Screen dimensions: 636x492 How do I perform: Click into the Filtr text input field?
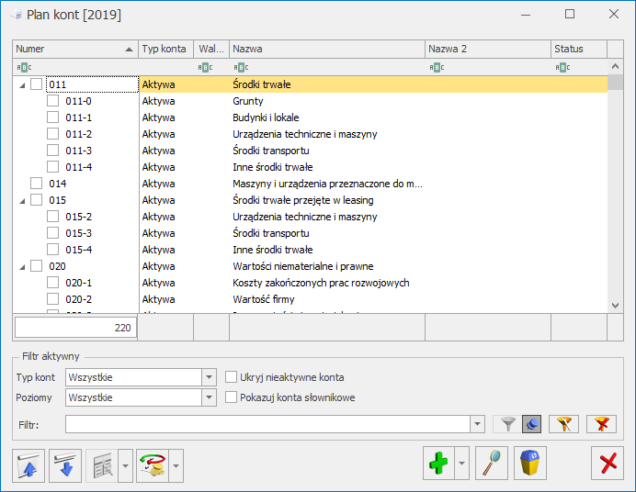[x=267, y=424]
